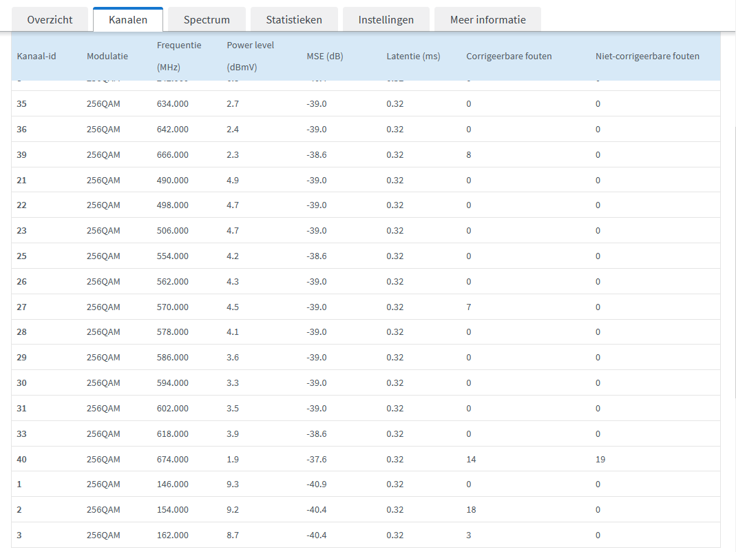Viewport: 736px width, 552px height.
Task: Click the Corrigeerbare fouten column header
Action: click(509, 56)
